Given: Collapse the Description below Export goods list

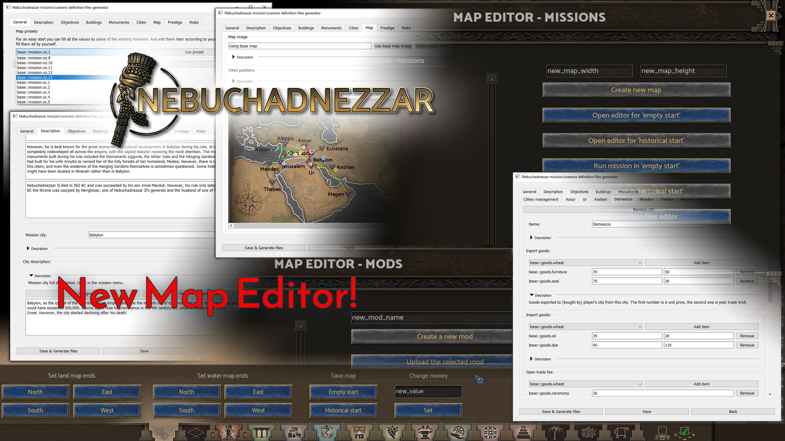Looking at the screenshot, I should tap(540, 295).
